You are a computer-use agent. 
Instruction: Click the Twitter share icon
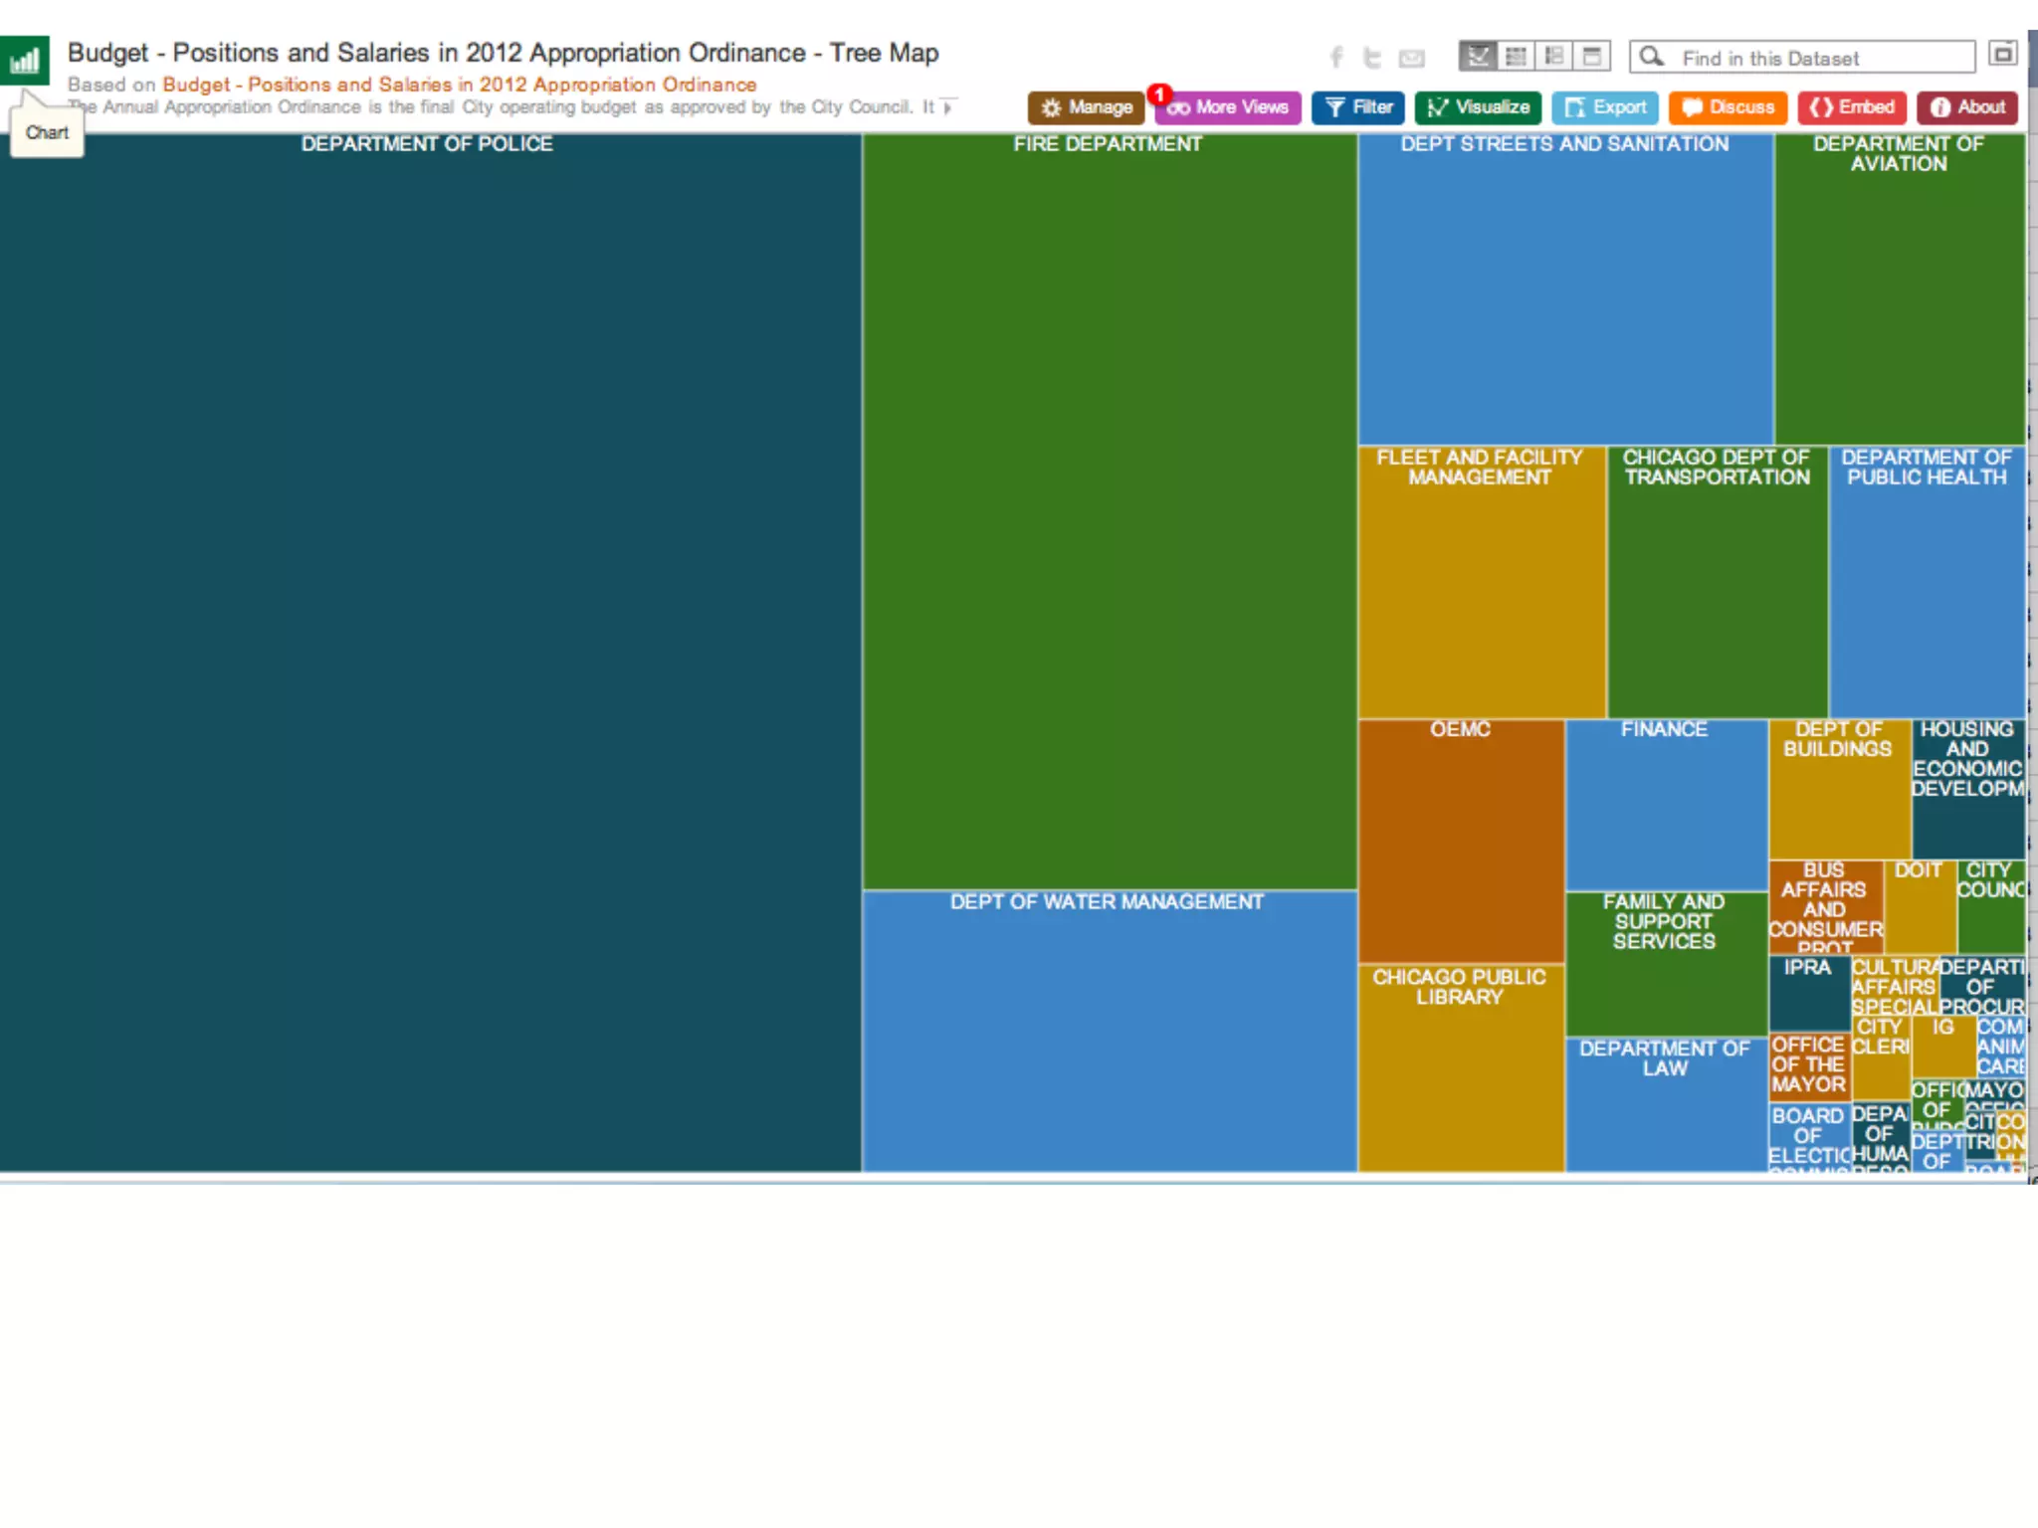pyautogui.click(x=1372, y=58)
